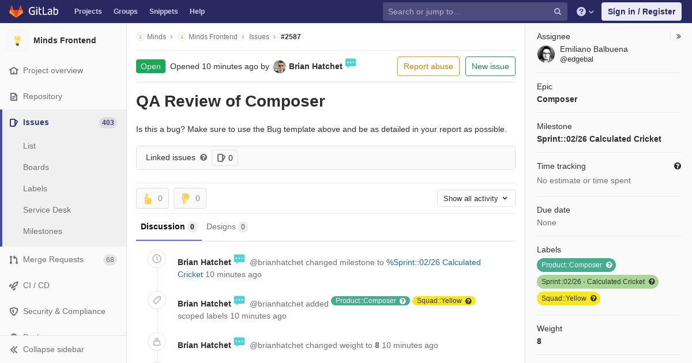Click the GitLab fox logo

pyautogui.click(x=16, y=12)
